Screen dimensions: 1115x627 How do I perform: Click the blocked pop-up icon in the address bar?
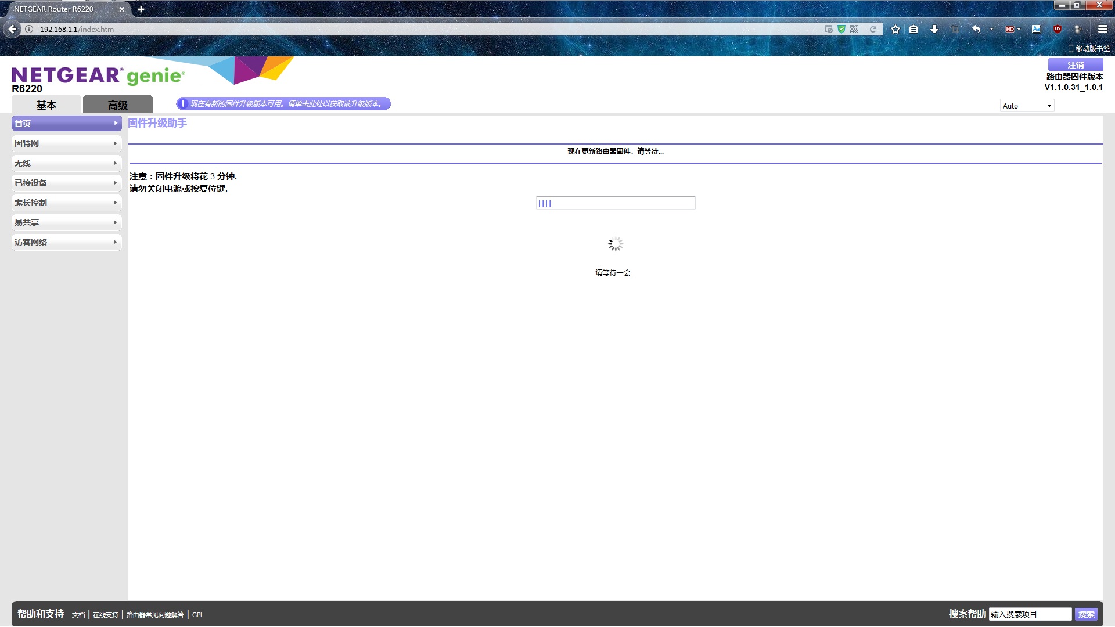coord(829,29)
